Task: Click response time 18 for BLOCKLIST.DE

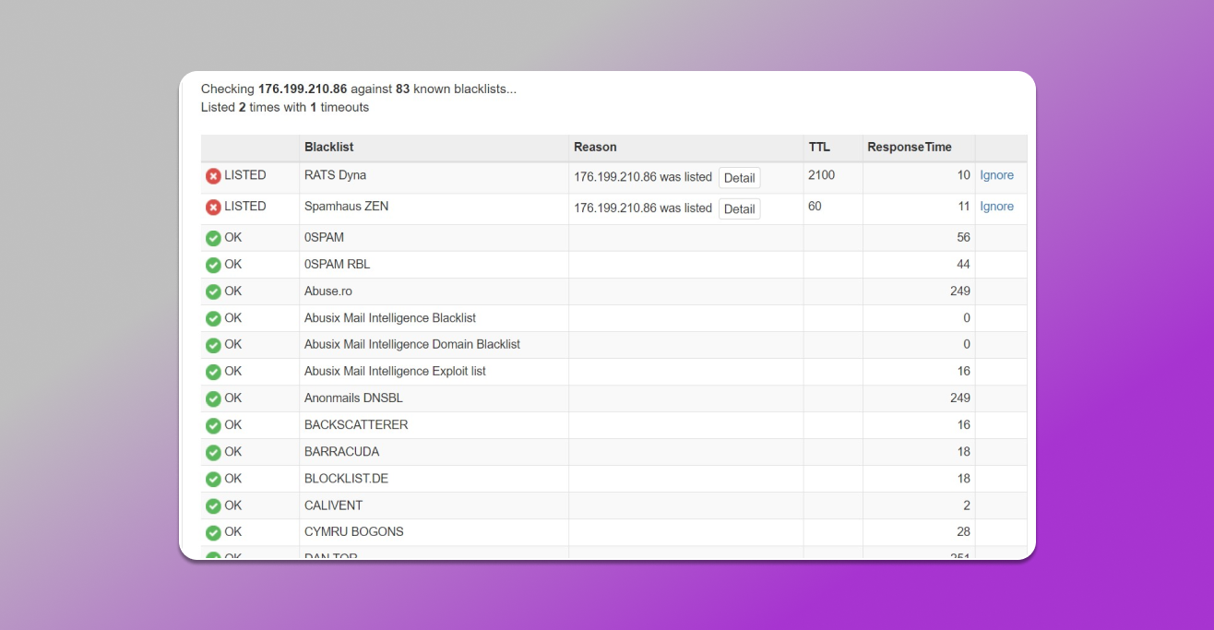Action: click(963, 478)
